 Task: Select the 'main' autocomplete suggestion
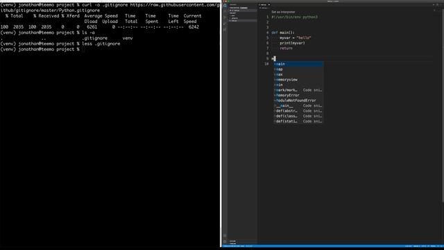tap(298, 64)
